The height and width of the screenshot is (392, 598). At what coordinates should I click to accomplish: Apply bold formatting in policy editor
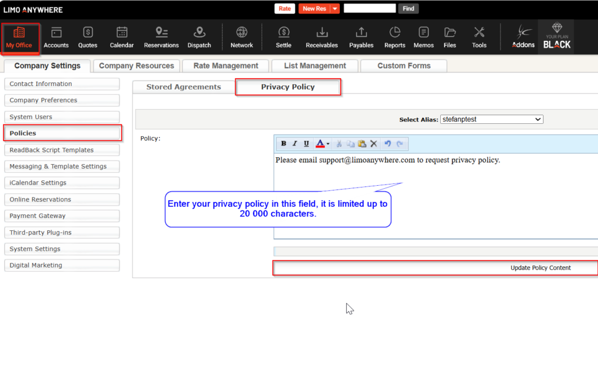point(284,144)
